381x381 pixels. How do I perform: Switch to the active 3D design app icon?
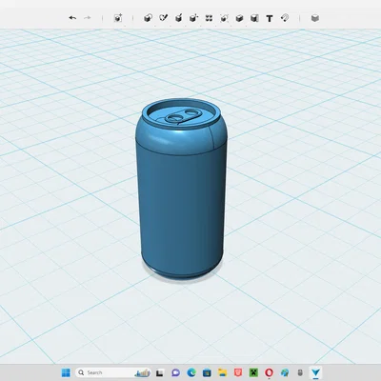pos(316,372)
